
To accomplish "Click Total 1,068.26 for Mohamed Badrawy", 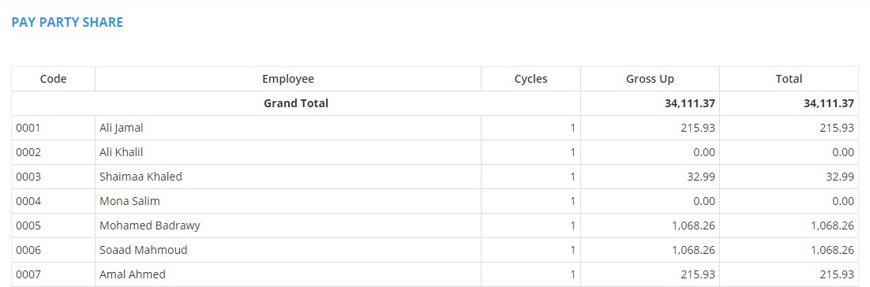I will click(x=832, y=225).
